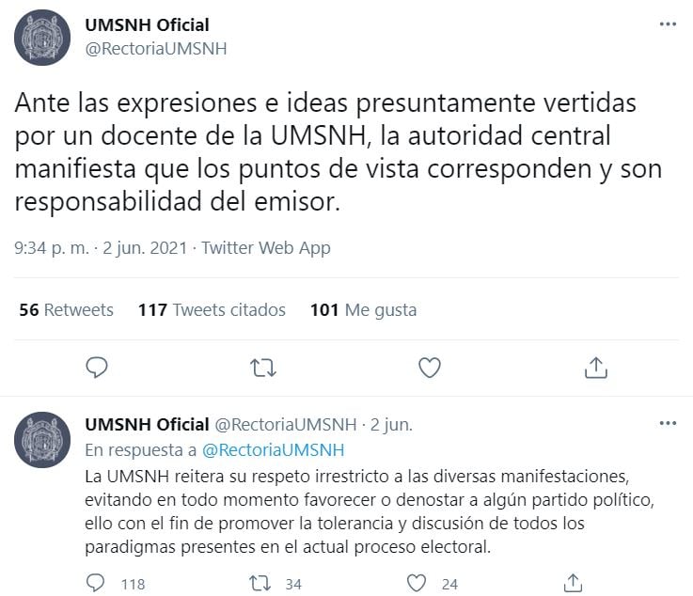
Task: View the 56 Retweets list
Action: click(x=67, y=310)
